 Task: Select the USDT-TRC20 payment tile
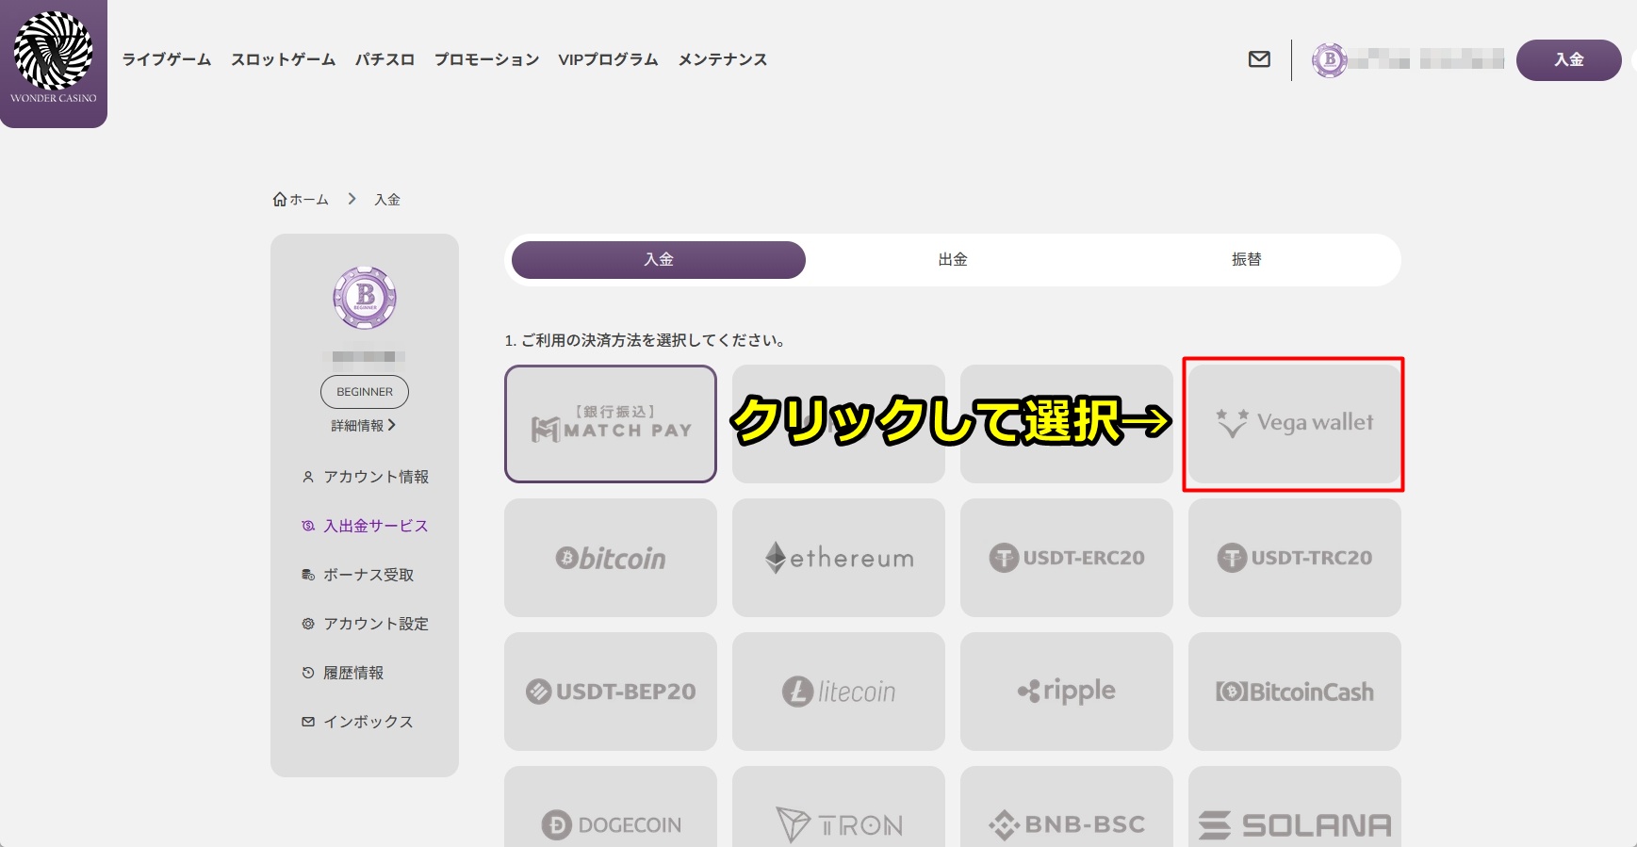click(x=1295, y=558)
